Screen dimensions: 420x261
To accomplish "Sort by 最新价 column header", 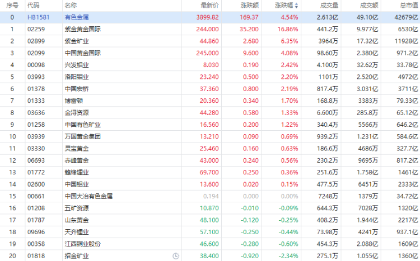I will click(210, 6).
